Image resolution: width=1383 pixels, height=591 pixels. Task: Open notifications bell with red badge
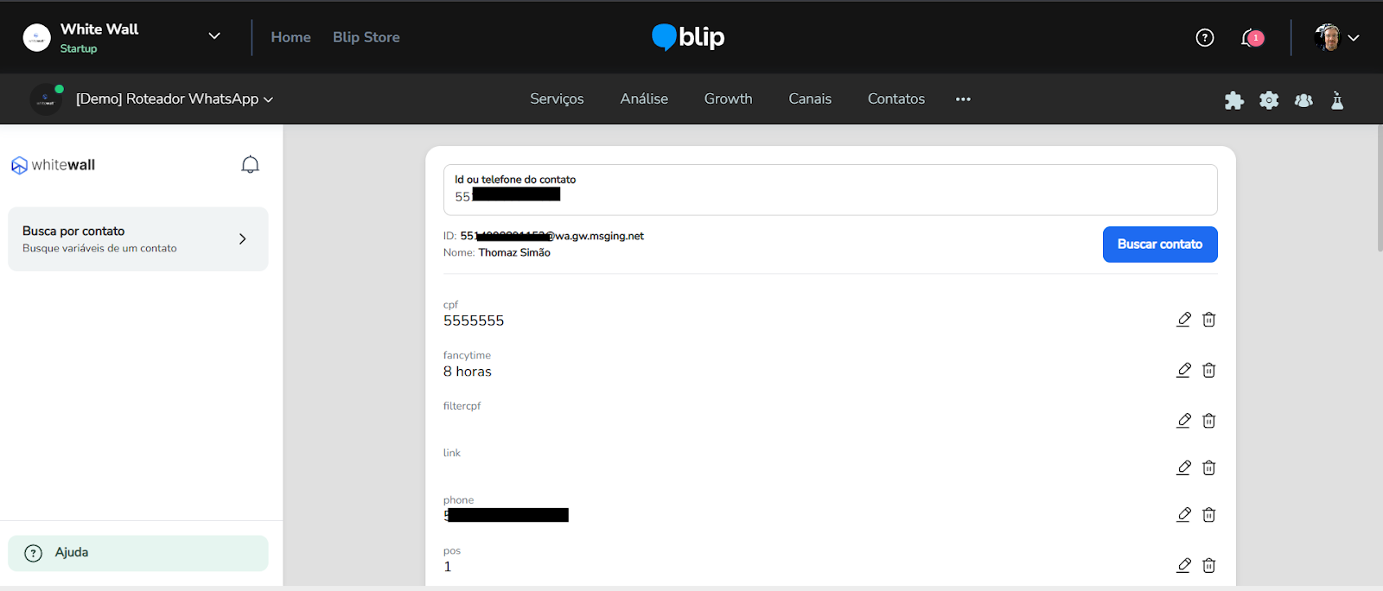point(1250,37)
